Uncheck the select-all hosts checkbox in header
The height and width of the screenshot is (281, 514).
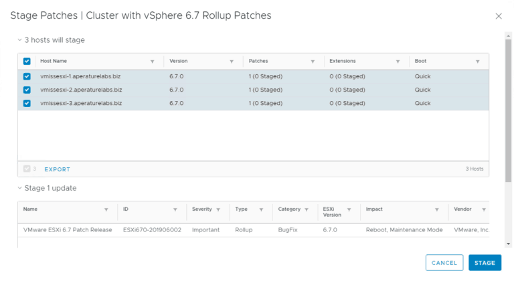click(27, 62)
